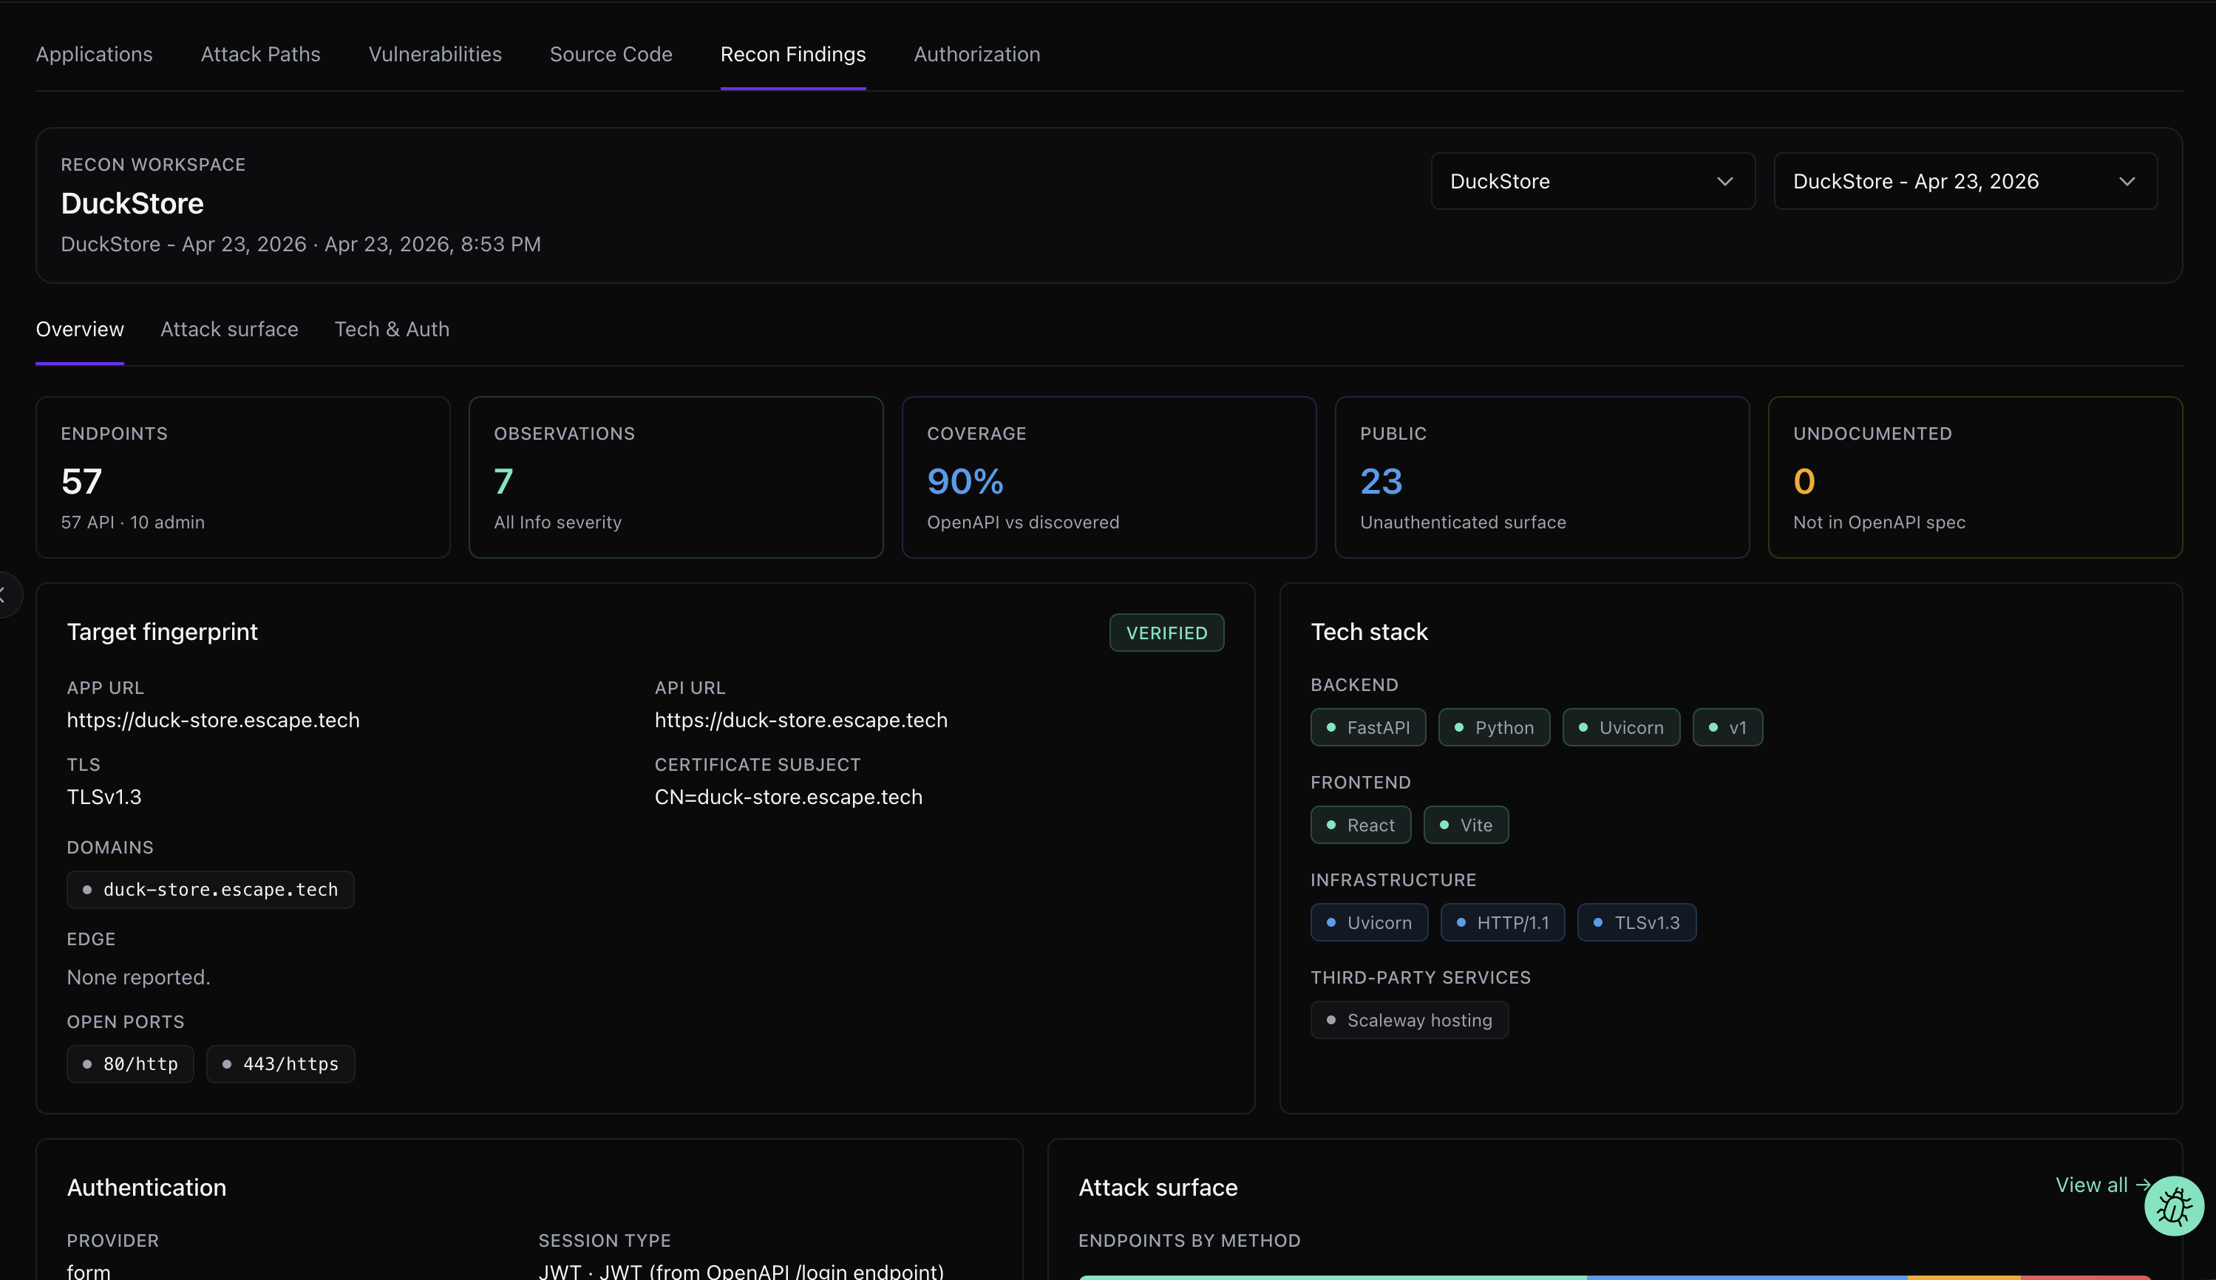This screenshot has width=2216, height=1280.
Task: Click the 80/http open port chip
Action: (130, 1065)
